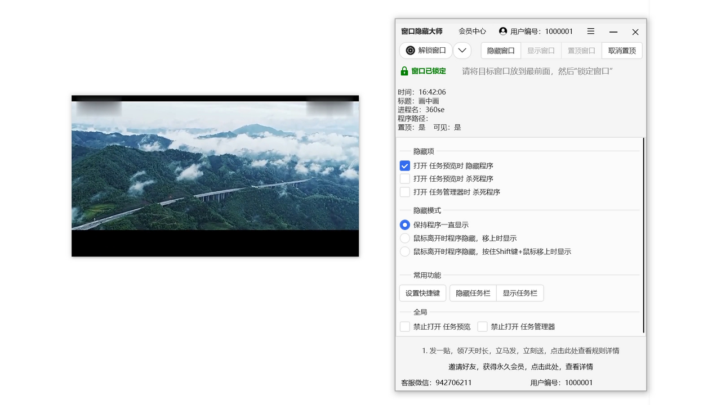Check 禁止打开 任务管理器 option
The image size is (721, 405).
483,326
